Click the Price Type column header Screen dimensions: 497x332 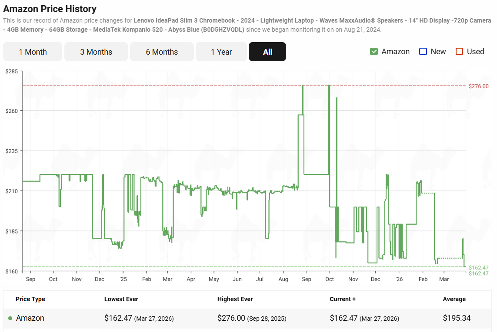[30, 299]
